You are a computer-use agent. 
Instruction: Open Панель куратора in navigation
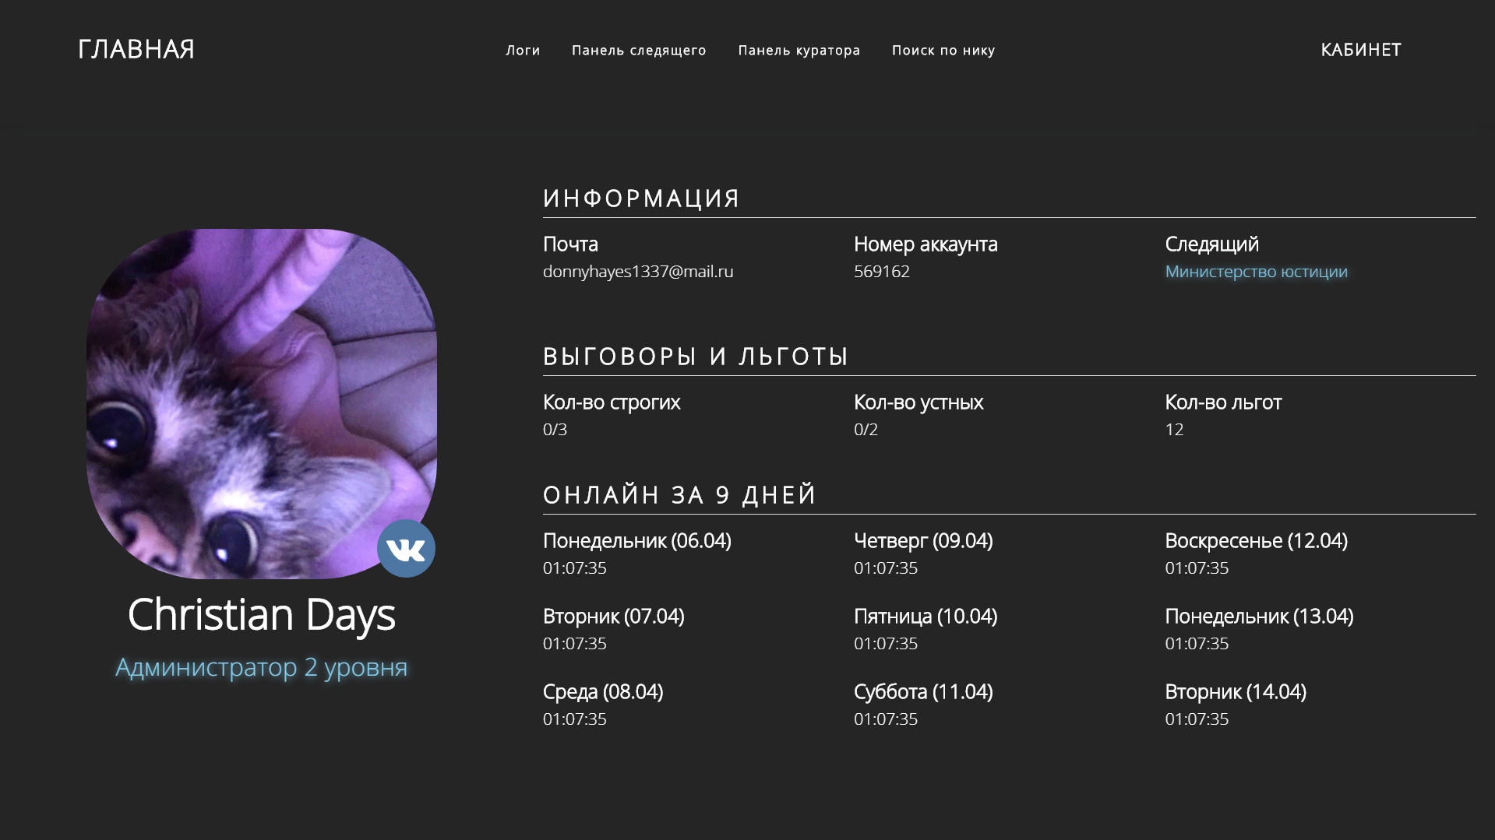(x=799, y=50)
